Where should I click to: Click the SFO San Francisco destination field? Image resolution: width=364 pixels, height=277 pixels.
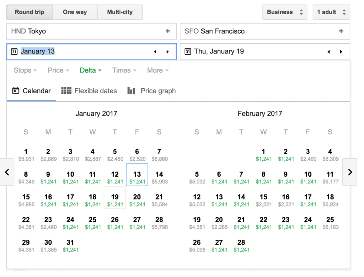tap(265, 31)
